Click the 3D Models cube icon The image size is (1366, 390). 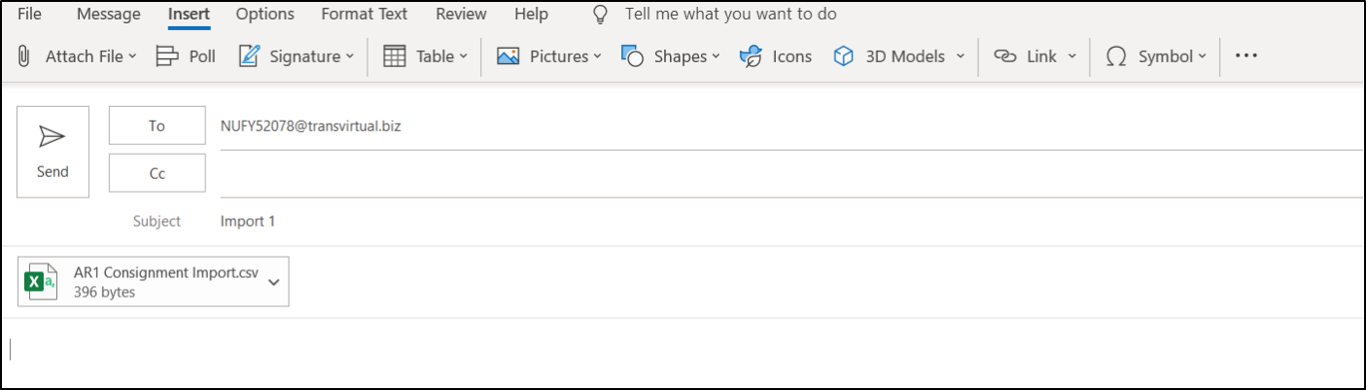point(843,56)
